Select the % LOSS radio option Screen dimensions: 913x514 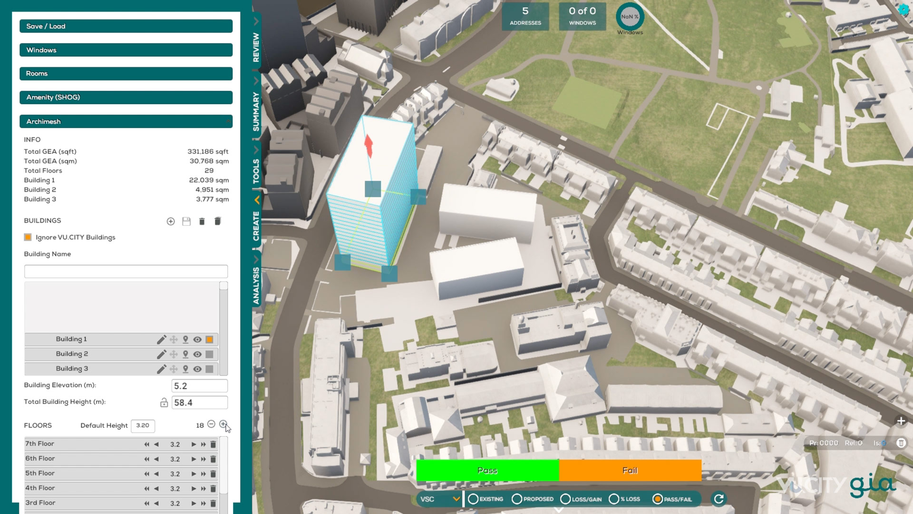click(614, 499)
